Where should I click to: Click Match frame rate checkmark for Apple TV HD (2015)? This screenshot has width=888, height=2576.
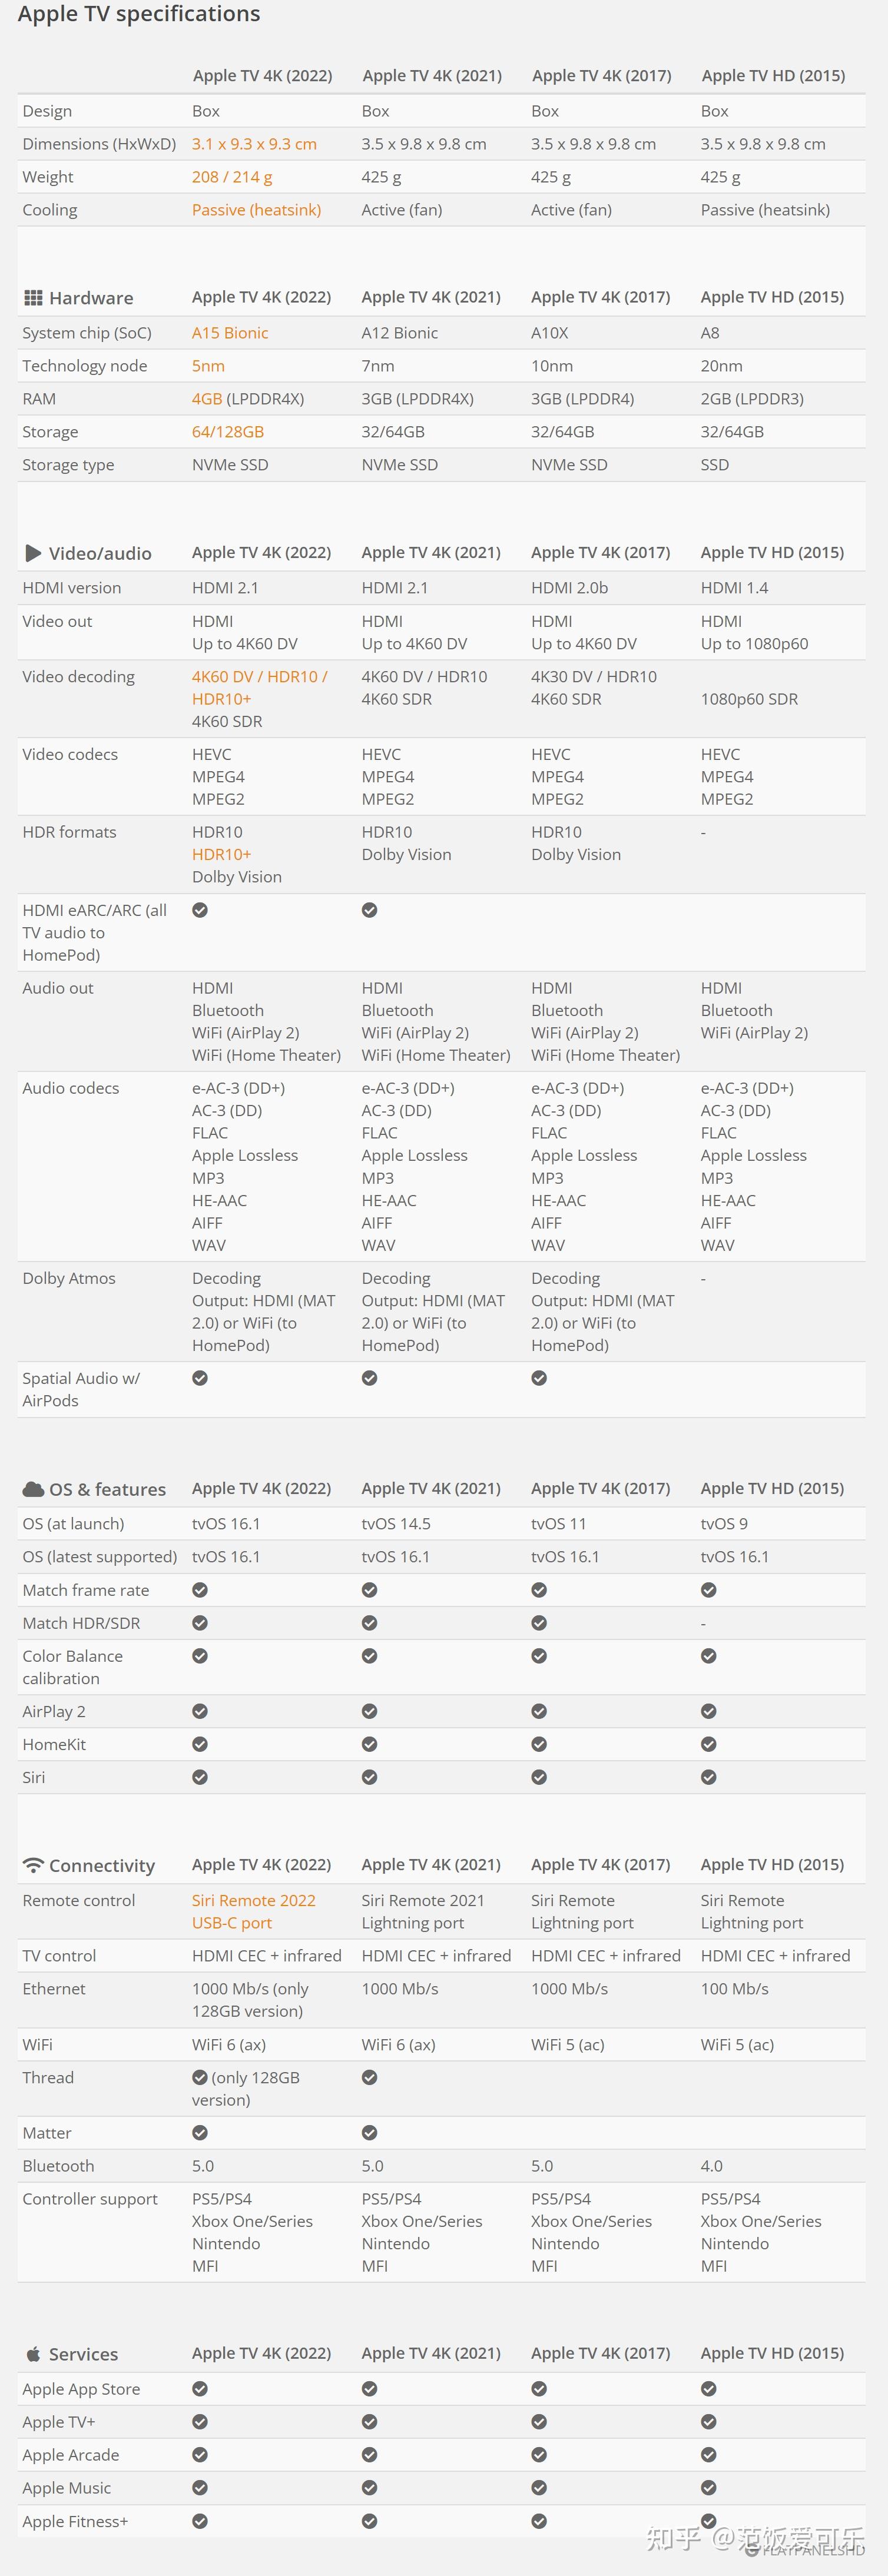(709, 1590)
